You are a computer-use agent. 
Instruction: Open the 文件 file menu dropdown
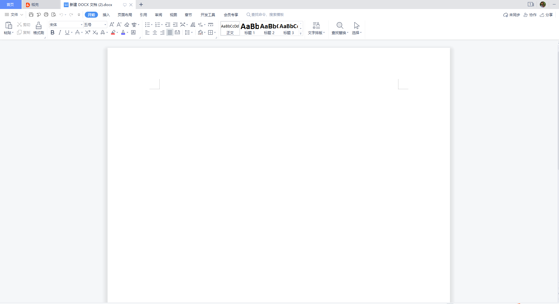coord(14,15)
